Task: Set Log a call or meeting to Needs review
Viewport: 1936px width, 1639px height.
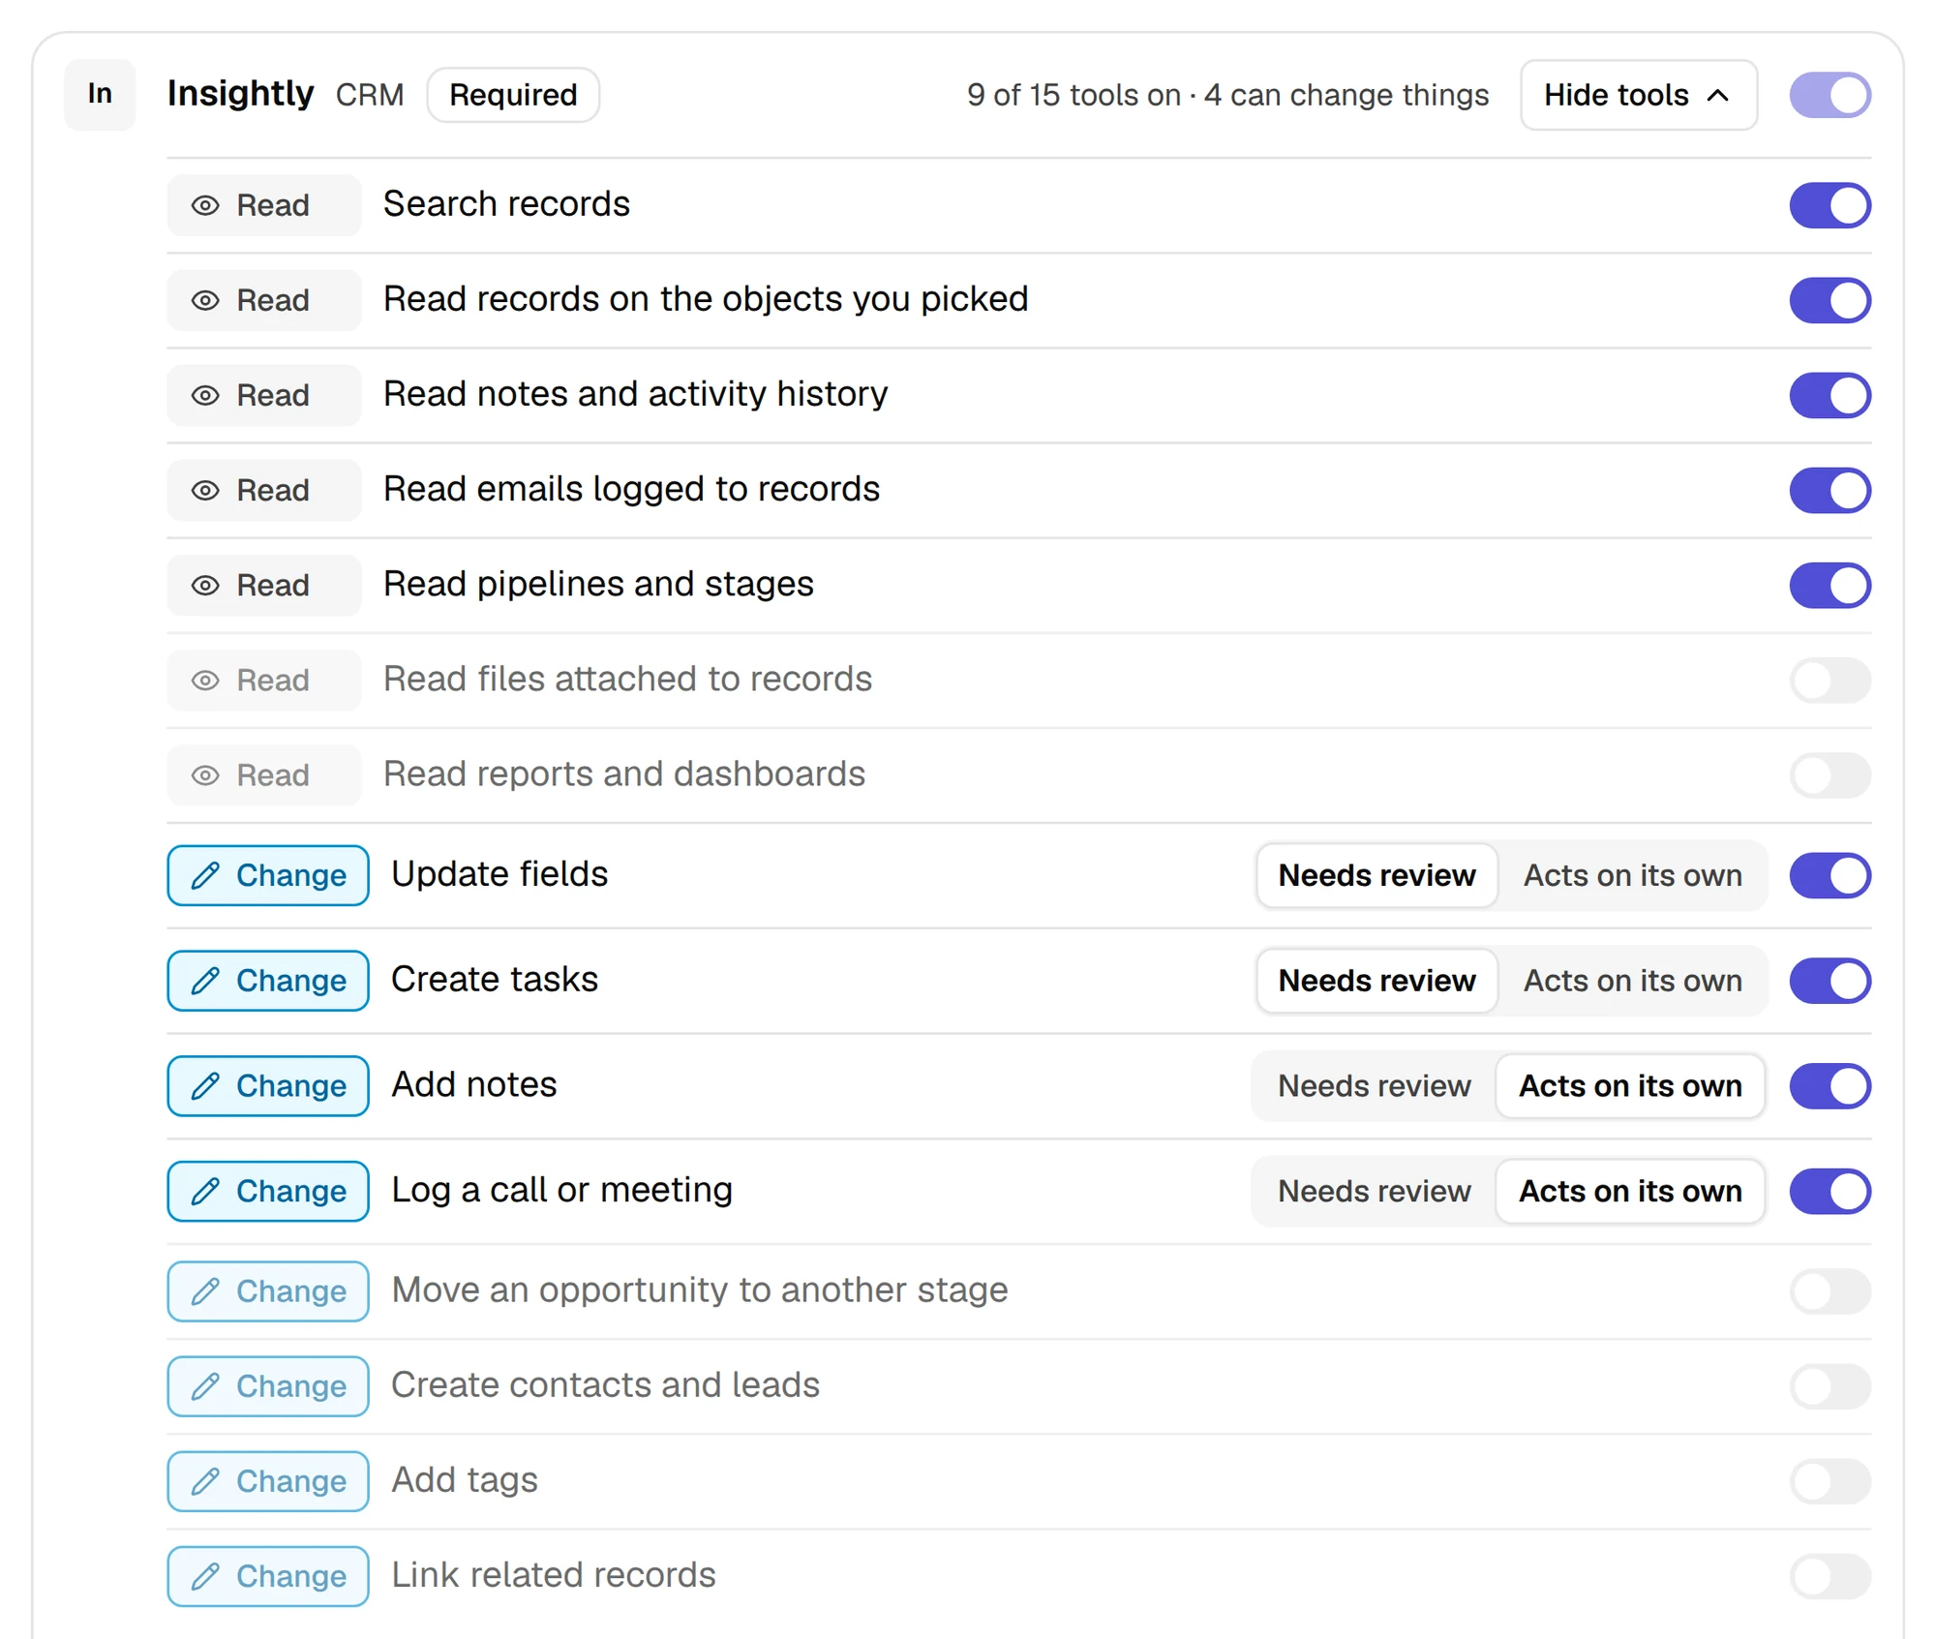Action: point(1374,1191)
